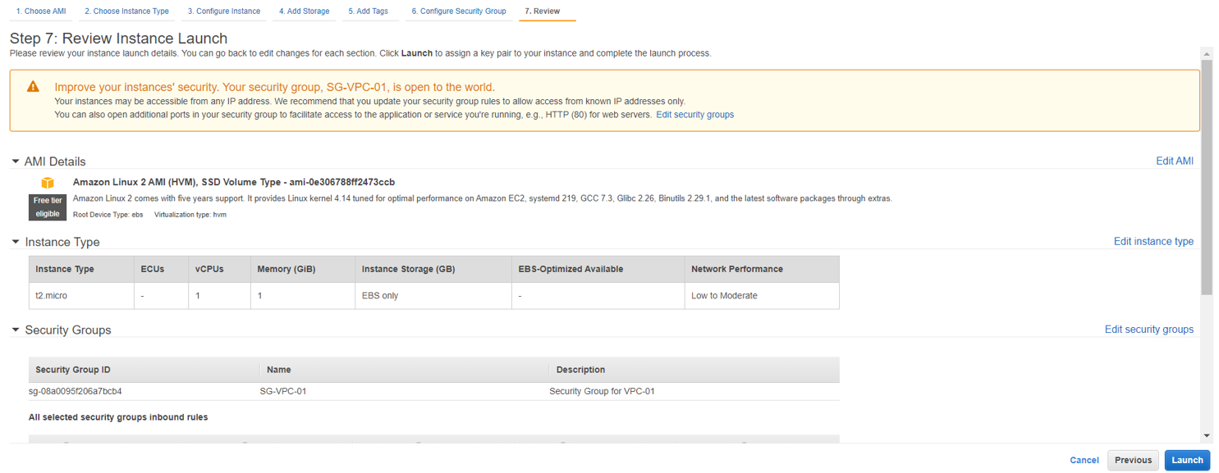Go to the Choose AMI step tab
1219x473 pixels.
coord(41,11)
